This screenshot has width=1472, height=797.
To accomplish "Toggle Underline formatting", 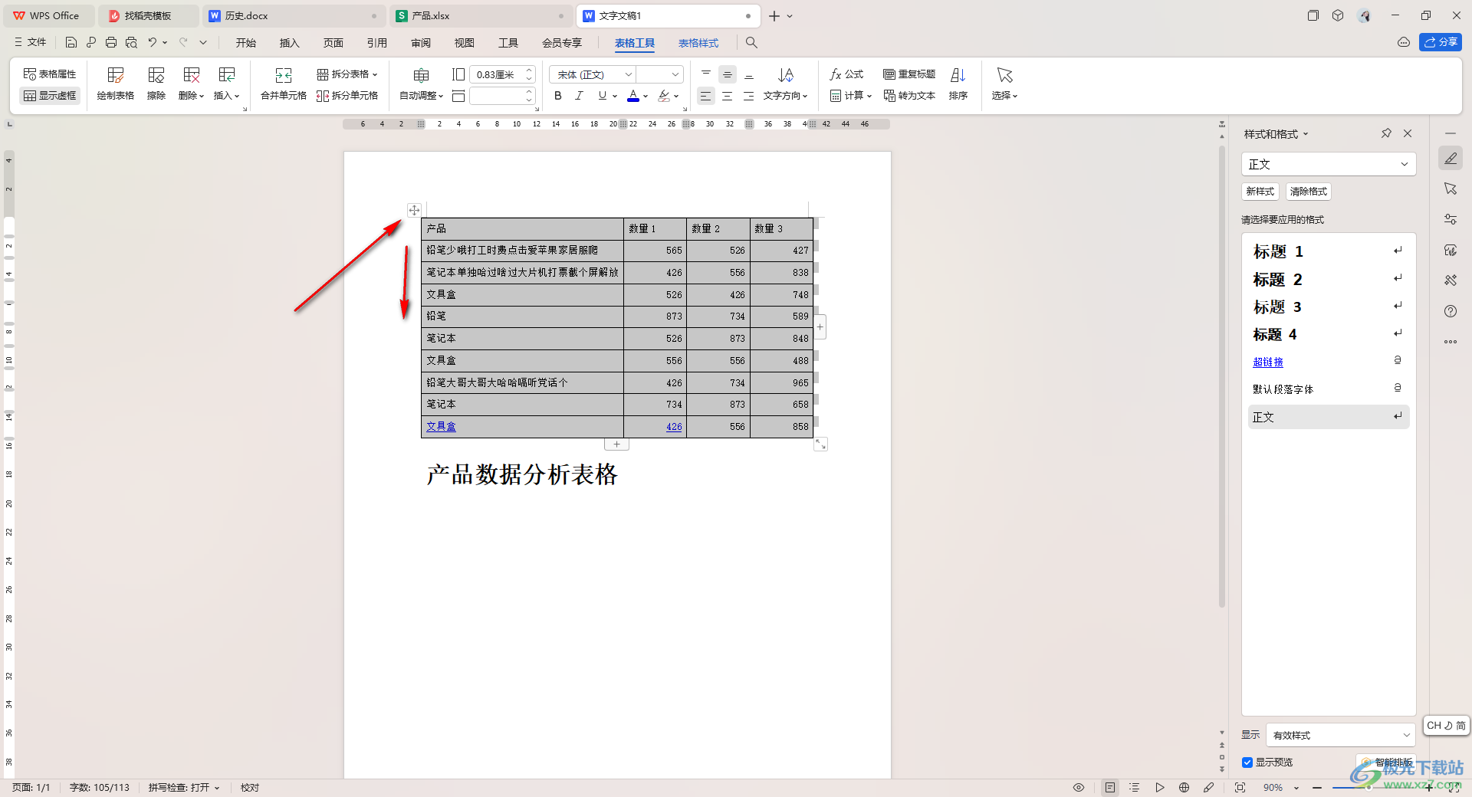I will click(603, 96).
